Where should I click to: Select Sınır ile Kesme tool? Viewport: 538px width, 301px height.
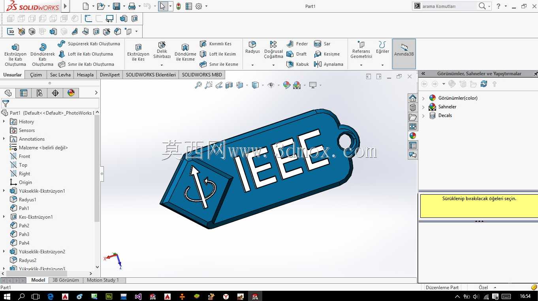(x=219, y=64)
